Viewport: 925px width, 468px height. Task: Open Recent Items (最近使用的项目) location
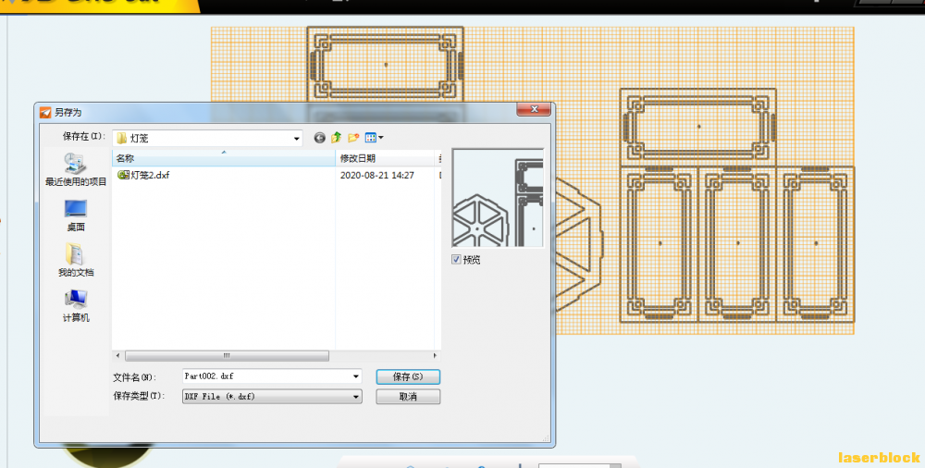pos(76,169)
